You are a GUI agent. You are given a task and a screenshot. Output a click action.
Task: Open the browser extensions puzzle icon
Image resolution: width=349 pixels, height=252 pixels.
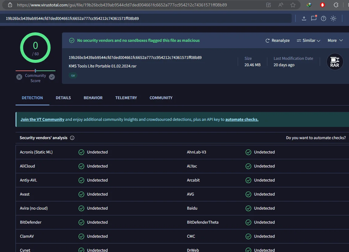click(336, 5)
